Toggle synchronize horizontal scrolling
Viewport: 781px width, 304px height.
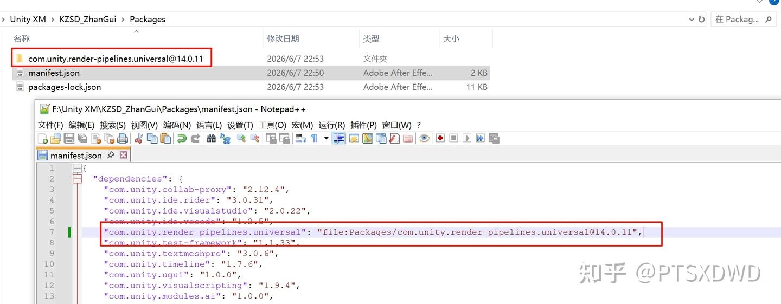tap(285, 138)
